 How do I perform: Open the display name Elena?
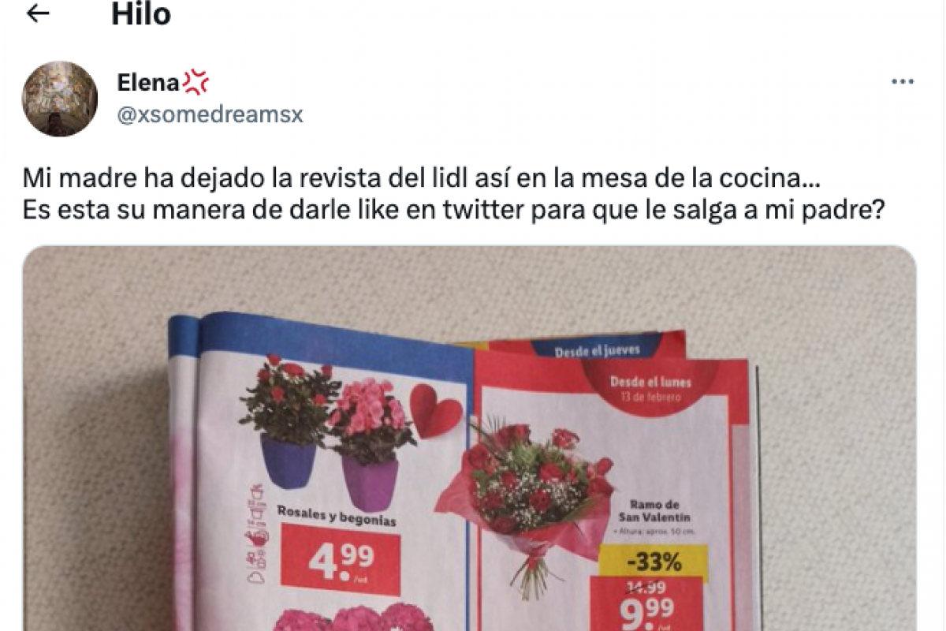tap(147, 81)
